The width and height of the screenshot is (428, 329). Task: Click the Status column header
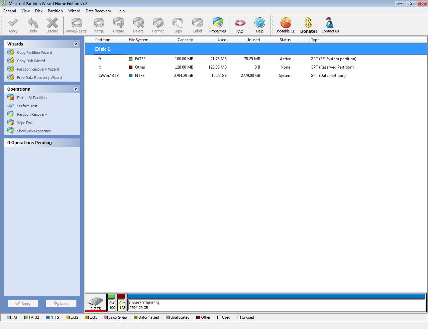pos(285,40)
